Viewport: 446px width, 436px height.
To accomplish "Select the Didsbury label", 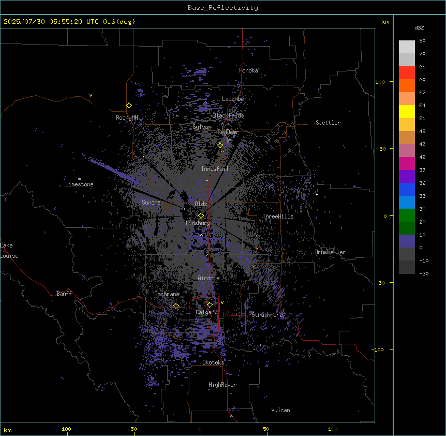I will pos(198,223).
